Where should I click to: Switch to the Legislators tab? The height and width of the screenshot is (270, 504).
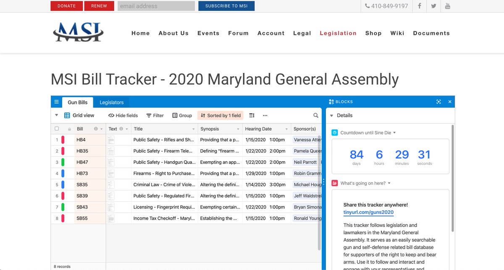(112, 102)
